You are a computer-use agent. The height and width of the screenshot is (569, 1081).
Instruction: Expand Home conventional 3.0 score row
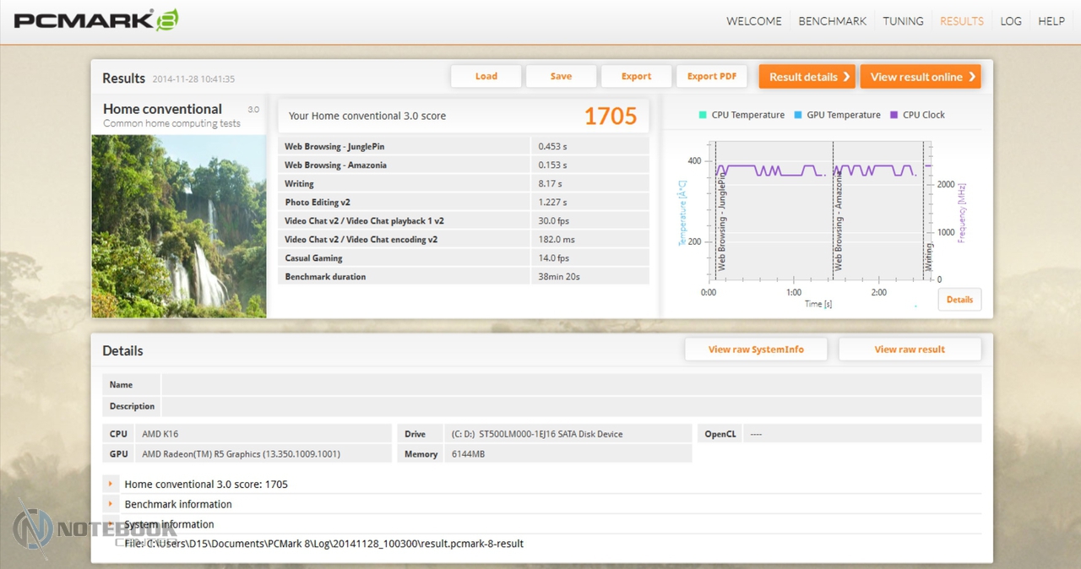[111, 484]
